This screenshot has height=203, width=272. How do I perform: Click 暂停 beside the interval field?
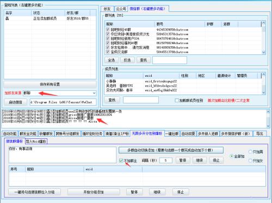click(183, 161)
